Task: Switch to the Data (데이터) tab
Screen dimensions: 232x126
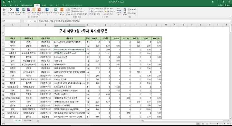Action: [44, 5]
